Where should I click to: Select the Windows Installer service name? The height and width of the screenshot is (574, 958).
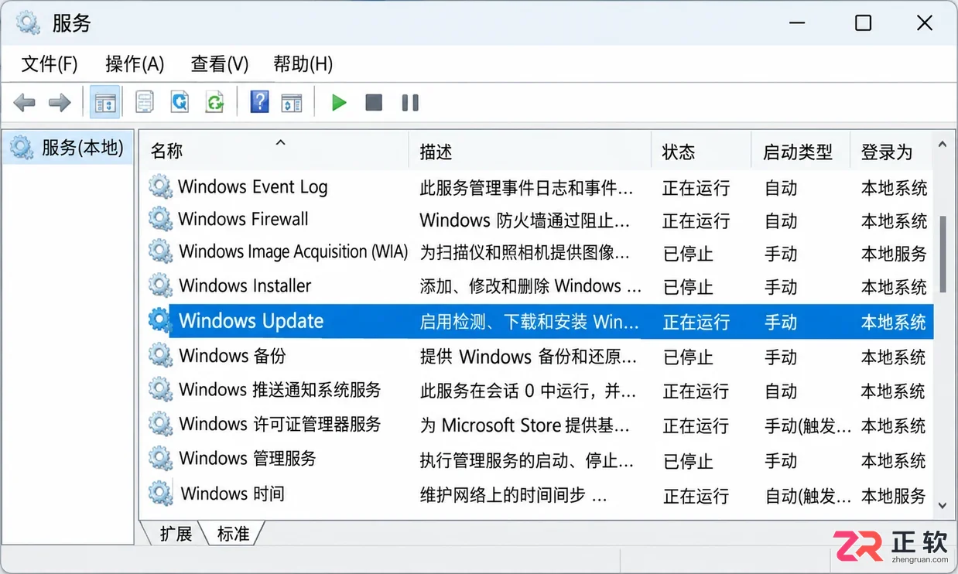click(x=245, y=285)
